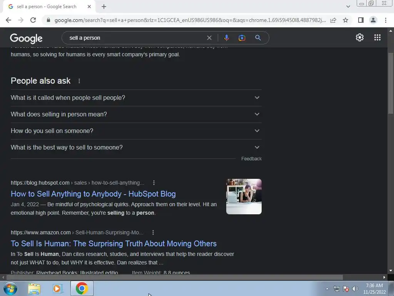Open more options for the HubSpot result
The width and height of the screenshot is (394, 296).
coord(154,183)
